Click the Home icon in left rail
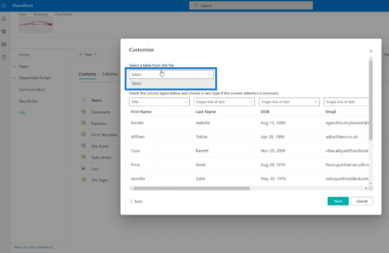 pyautogui.click(x=4, y=19)
